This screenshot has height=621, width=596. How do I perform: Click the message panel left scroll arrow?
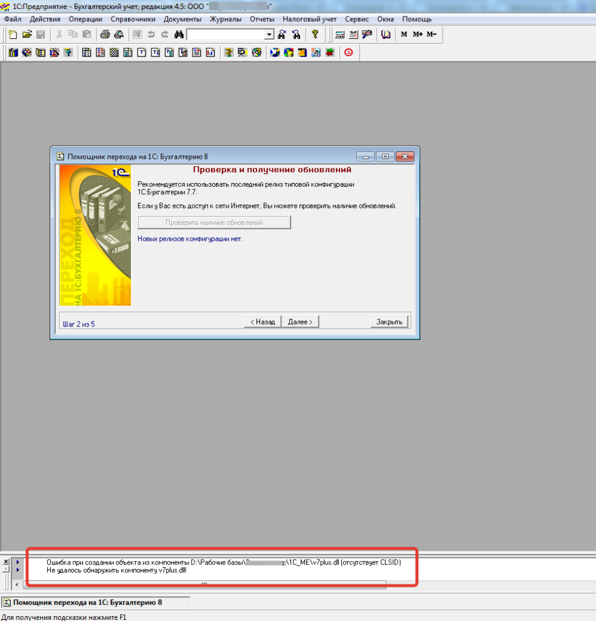click(16, 585)
